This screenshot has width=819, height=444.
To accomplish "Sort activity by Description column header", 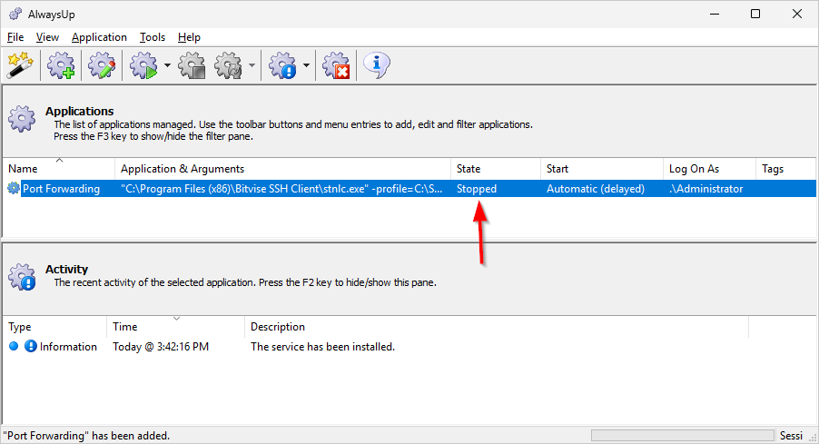I will click(496, 327).
